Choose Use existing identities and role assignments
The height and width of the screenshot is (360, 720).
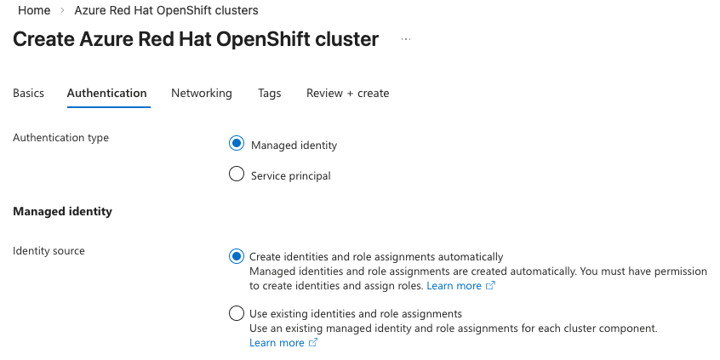(237, 314)
